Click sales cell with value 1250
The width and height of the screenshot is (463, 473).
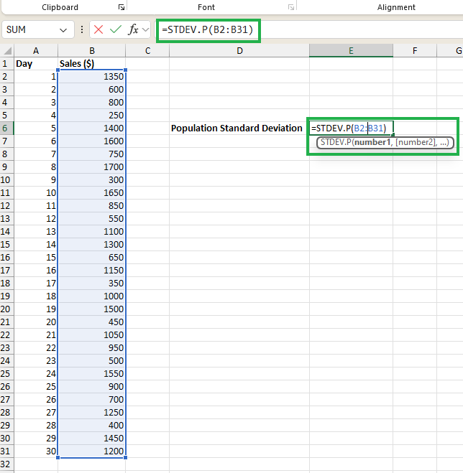(92, 413)
